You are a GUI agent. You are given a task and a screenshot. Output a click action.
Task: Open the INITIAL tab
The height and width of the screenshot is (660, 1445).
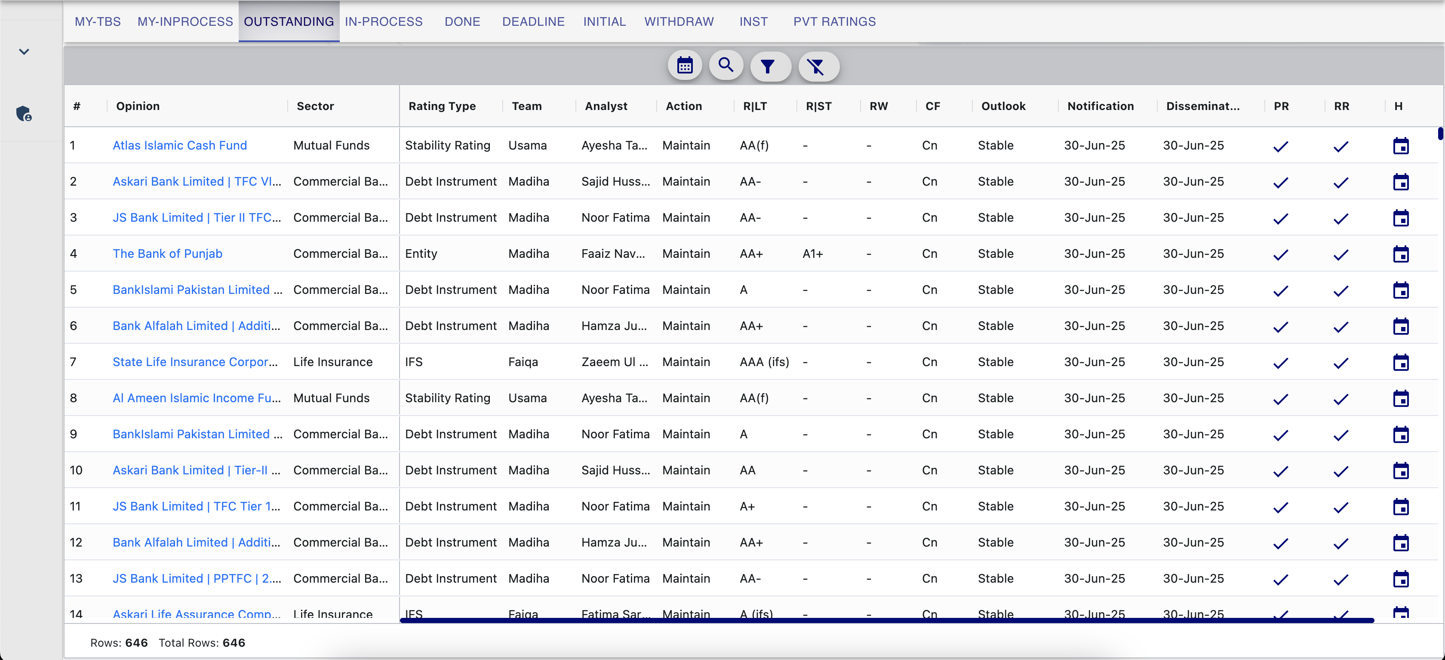pos(604,21)
